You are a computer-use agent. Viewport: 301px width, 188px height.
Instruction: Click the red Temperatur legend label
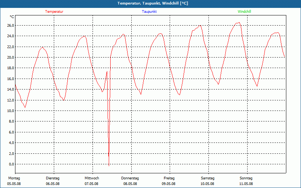click(54, 12)
